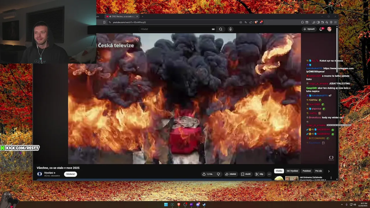This screenshot has width=370, height=208.
Task: Click the iVysílání channel logo avatar
Action: pyautogui.click(x=40, y=174)
